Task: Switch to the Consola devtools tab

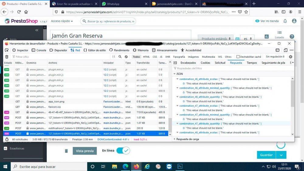Action: click(x=39, y=50)
